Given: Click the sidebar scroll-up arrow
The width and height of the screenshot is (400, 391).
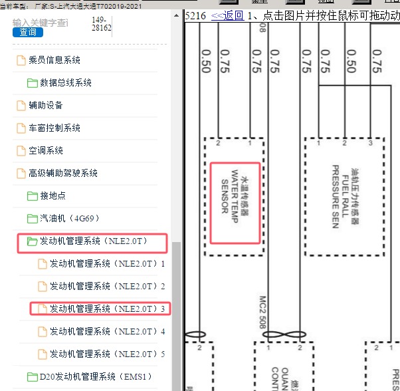Looking at the screenshot, I should point(176,15).
